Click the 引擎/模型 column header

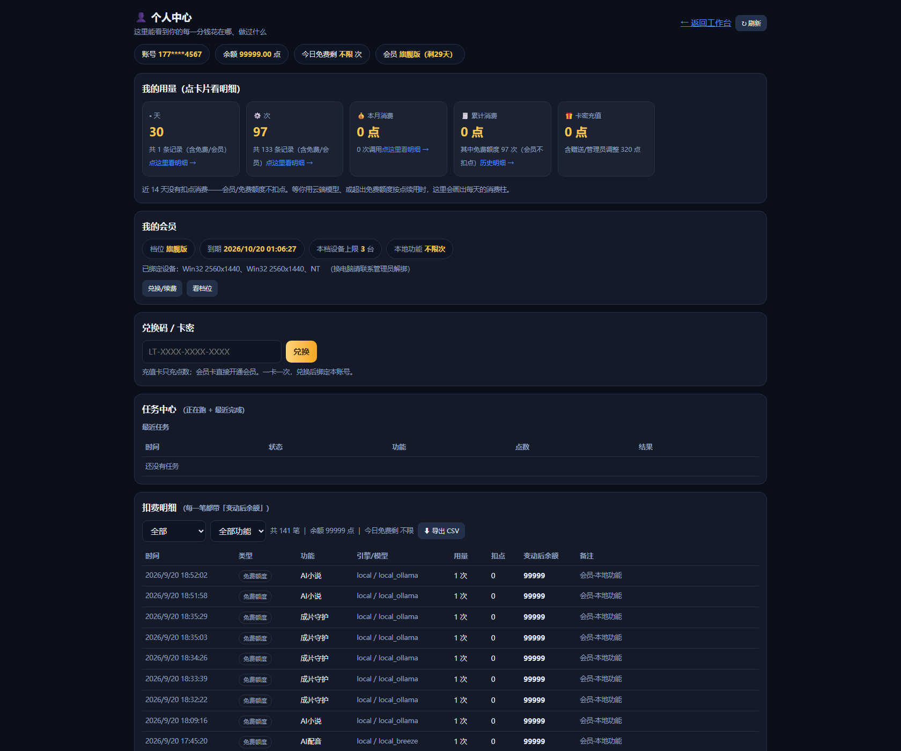pos(372,556)
